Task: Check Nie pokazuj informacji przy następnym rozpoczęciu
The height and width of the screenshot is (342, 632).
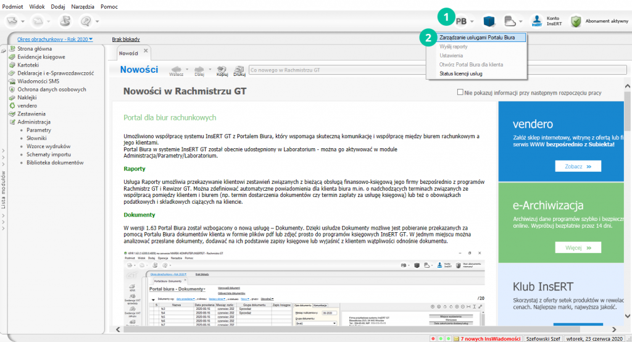Action: click(460, 93)
